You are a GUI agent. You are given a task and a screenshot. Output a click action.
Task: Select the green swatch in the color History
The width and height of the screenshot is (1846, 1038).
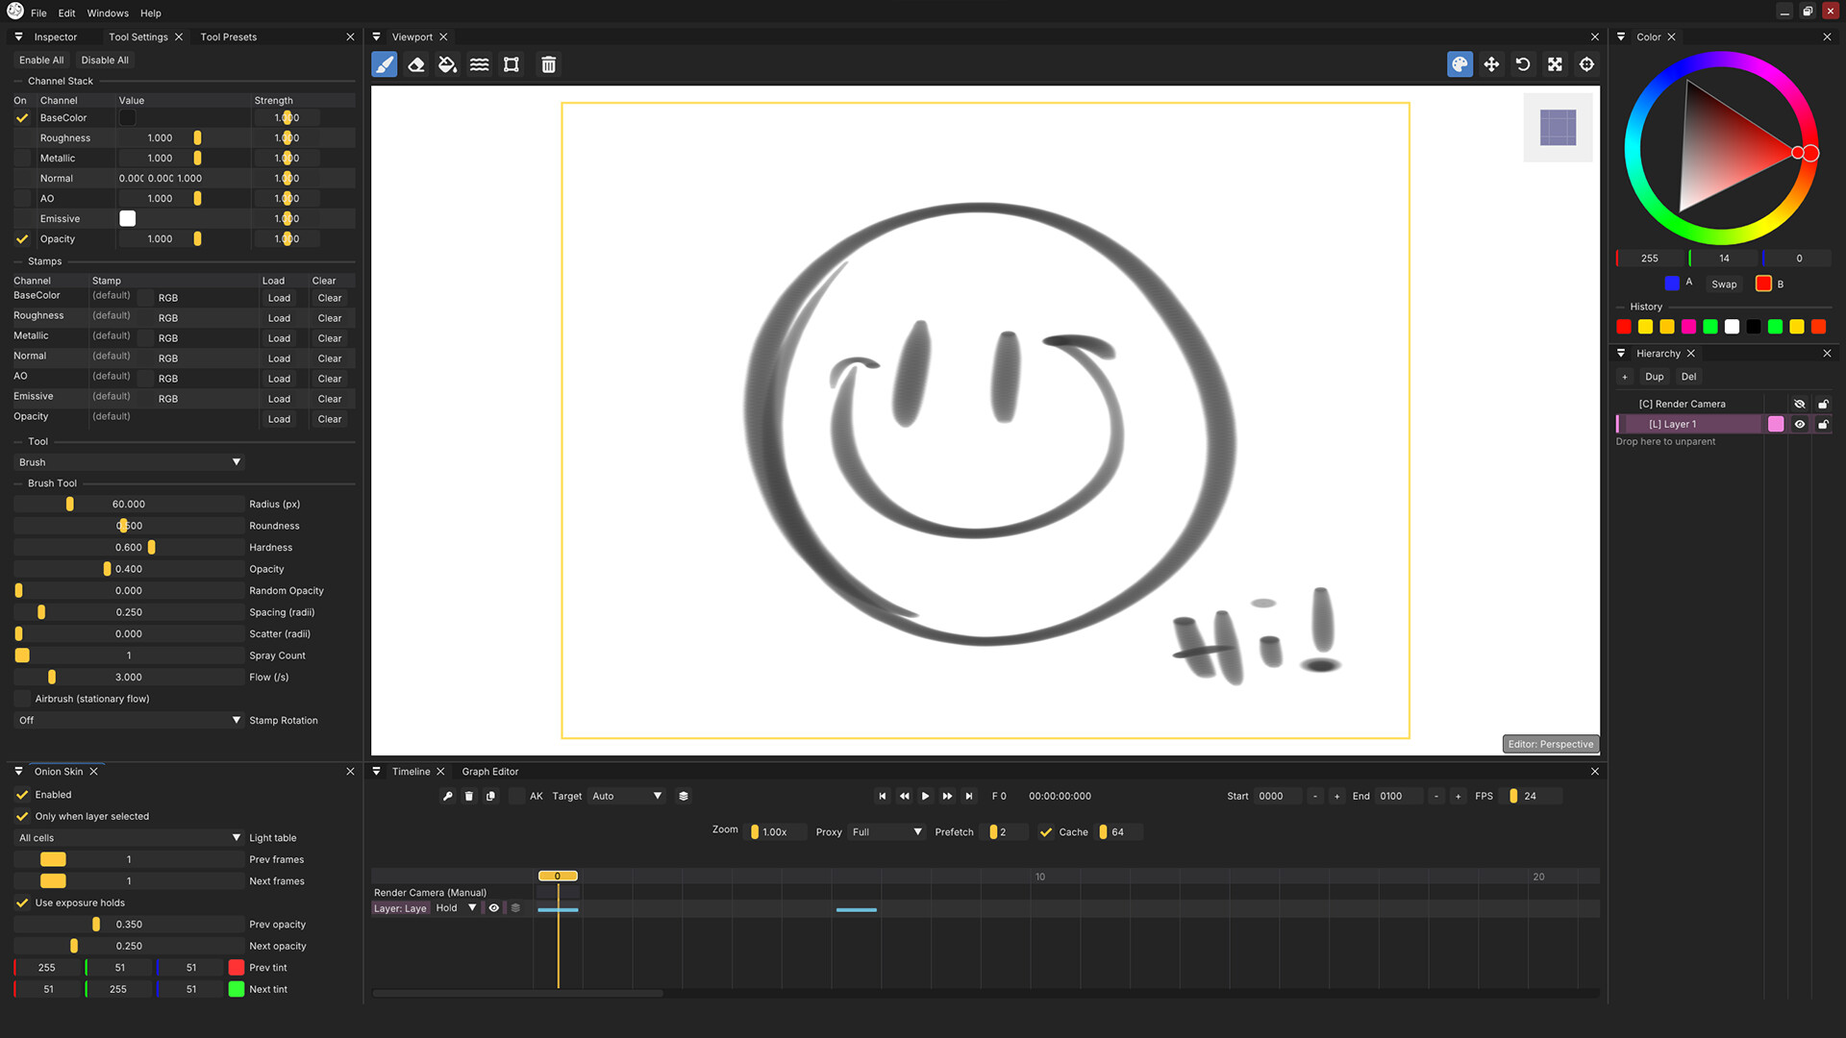[x=1710, y=327]
